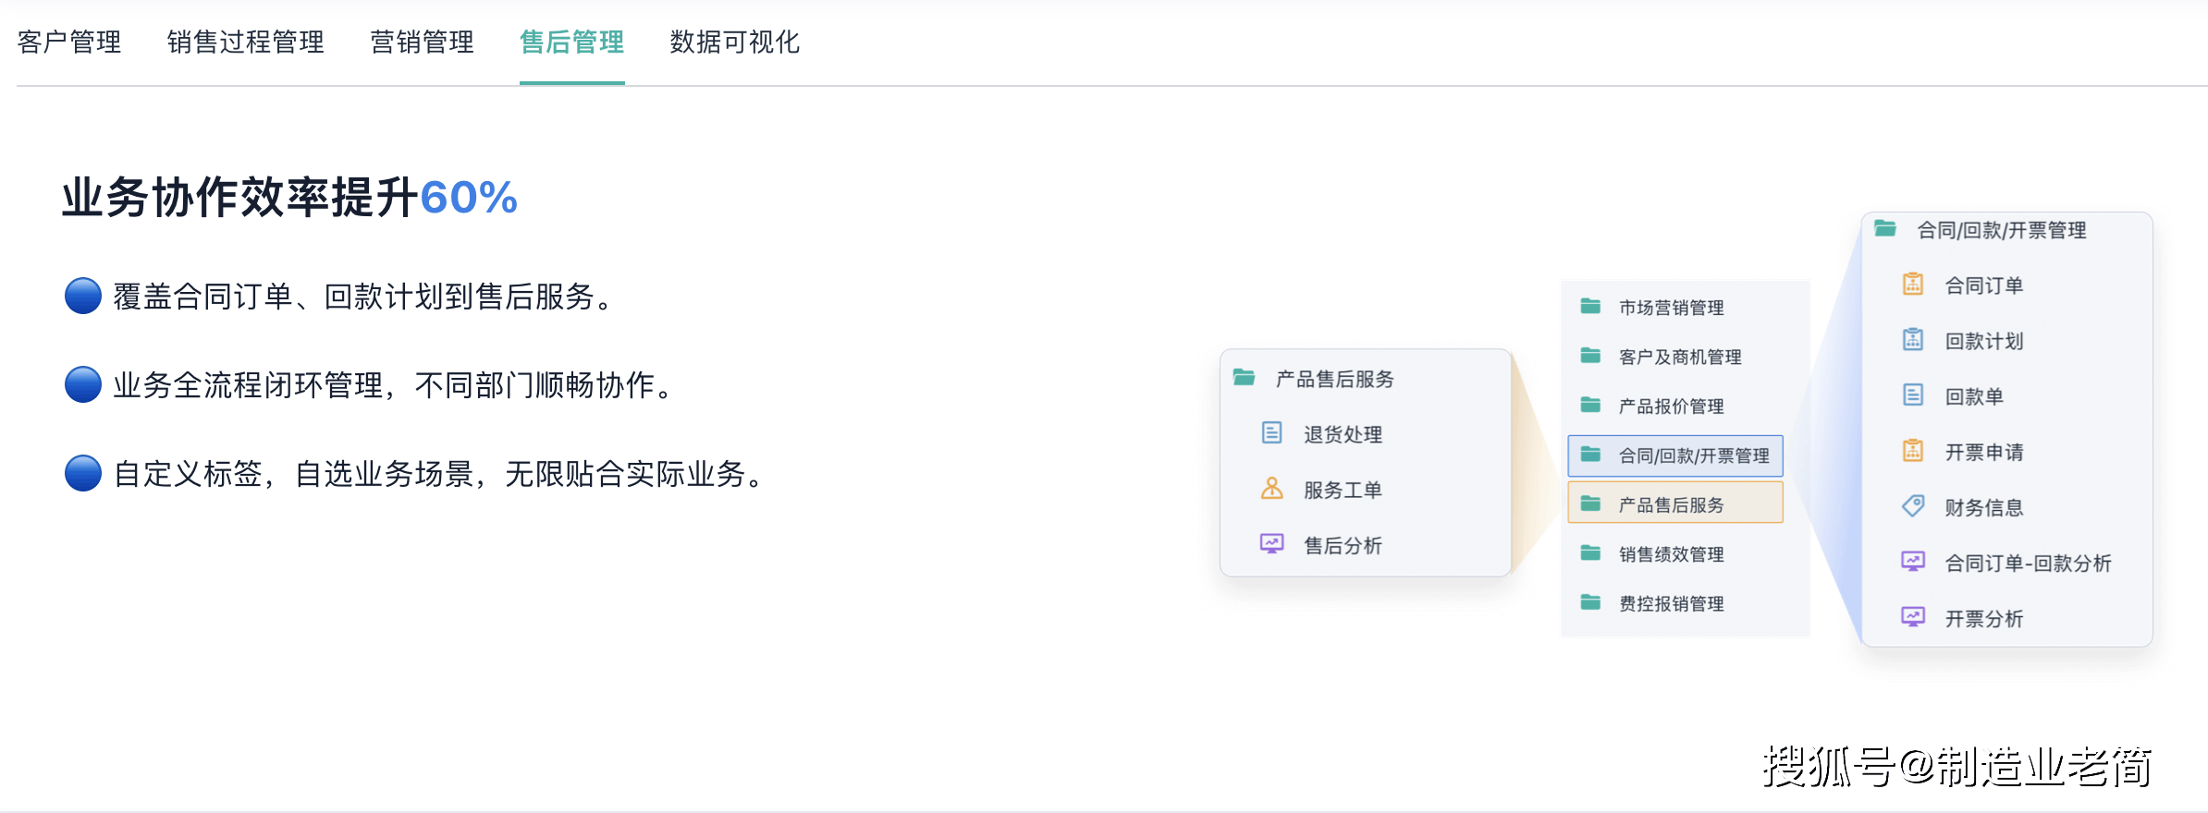This screenshot has width=2208, height=813.
Task: Open 退货处理 in the 产品售后服务 panel
Action: [x=1343, y=434]
